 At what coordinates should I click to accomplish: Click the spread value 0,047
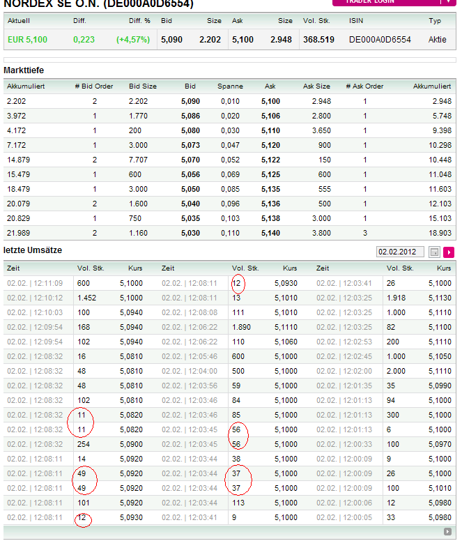tap(231, 145)
